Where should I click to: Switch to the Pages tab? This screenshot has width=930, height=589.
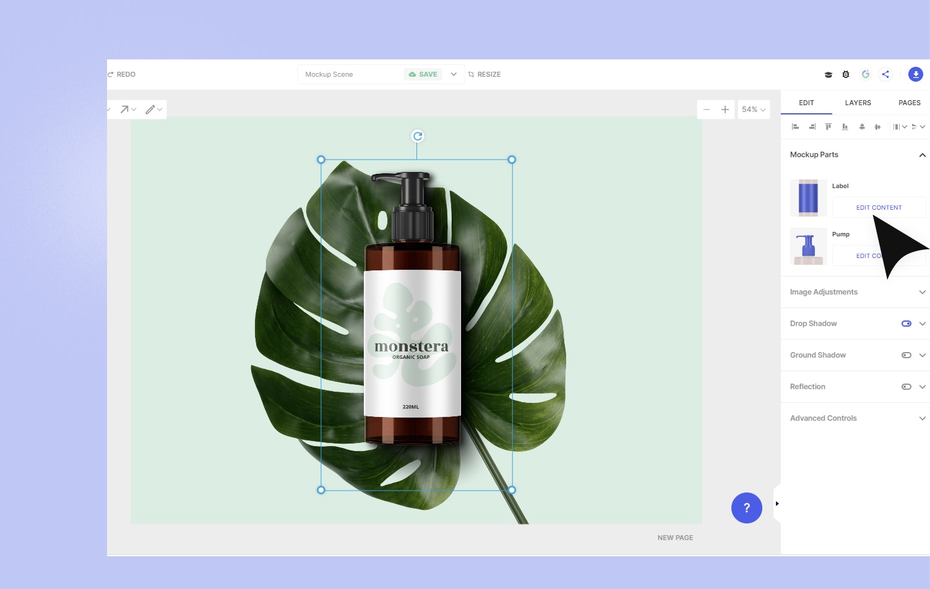click(909, 103)
